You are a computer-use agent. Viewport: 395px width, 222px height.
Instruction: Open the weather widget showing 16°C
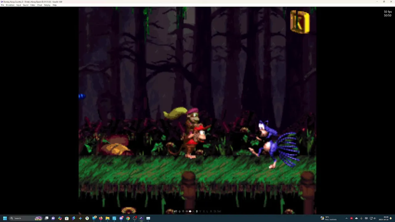coord(328,218)
